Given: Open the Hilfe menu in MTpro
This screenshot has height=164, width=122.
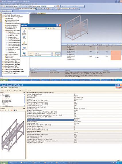Looking at the screenshot, I should point(36,4).
